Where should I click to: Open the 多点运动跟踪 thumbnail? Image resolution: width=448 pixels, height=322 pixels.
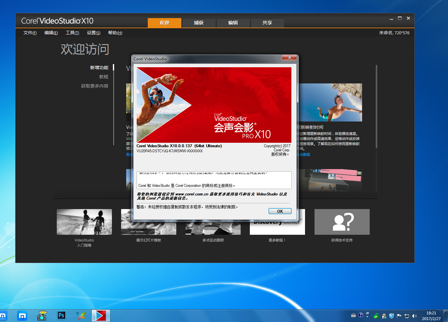click(213, 228)
